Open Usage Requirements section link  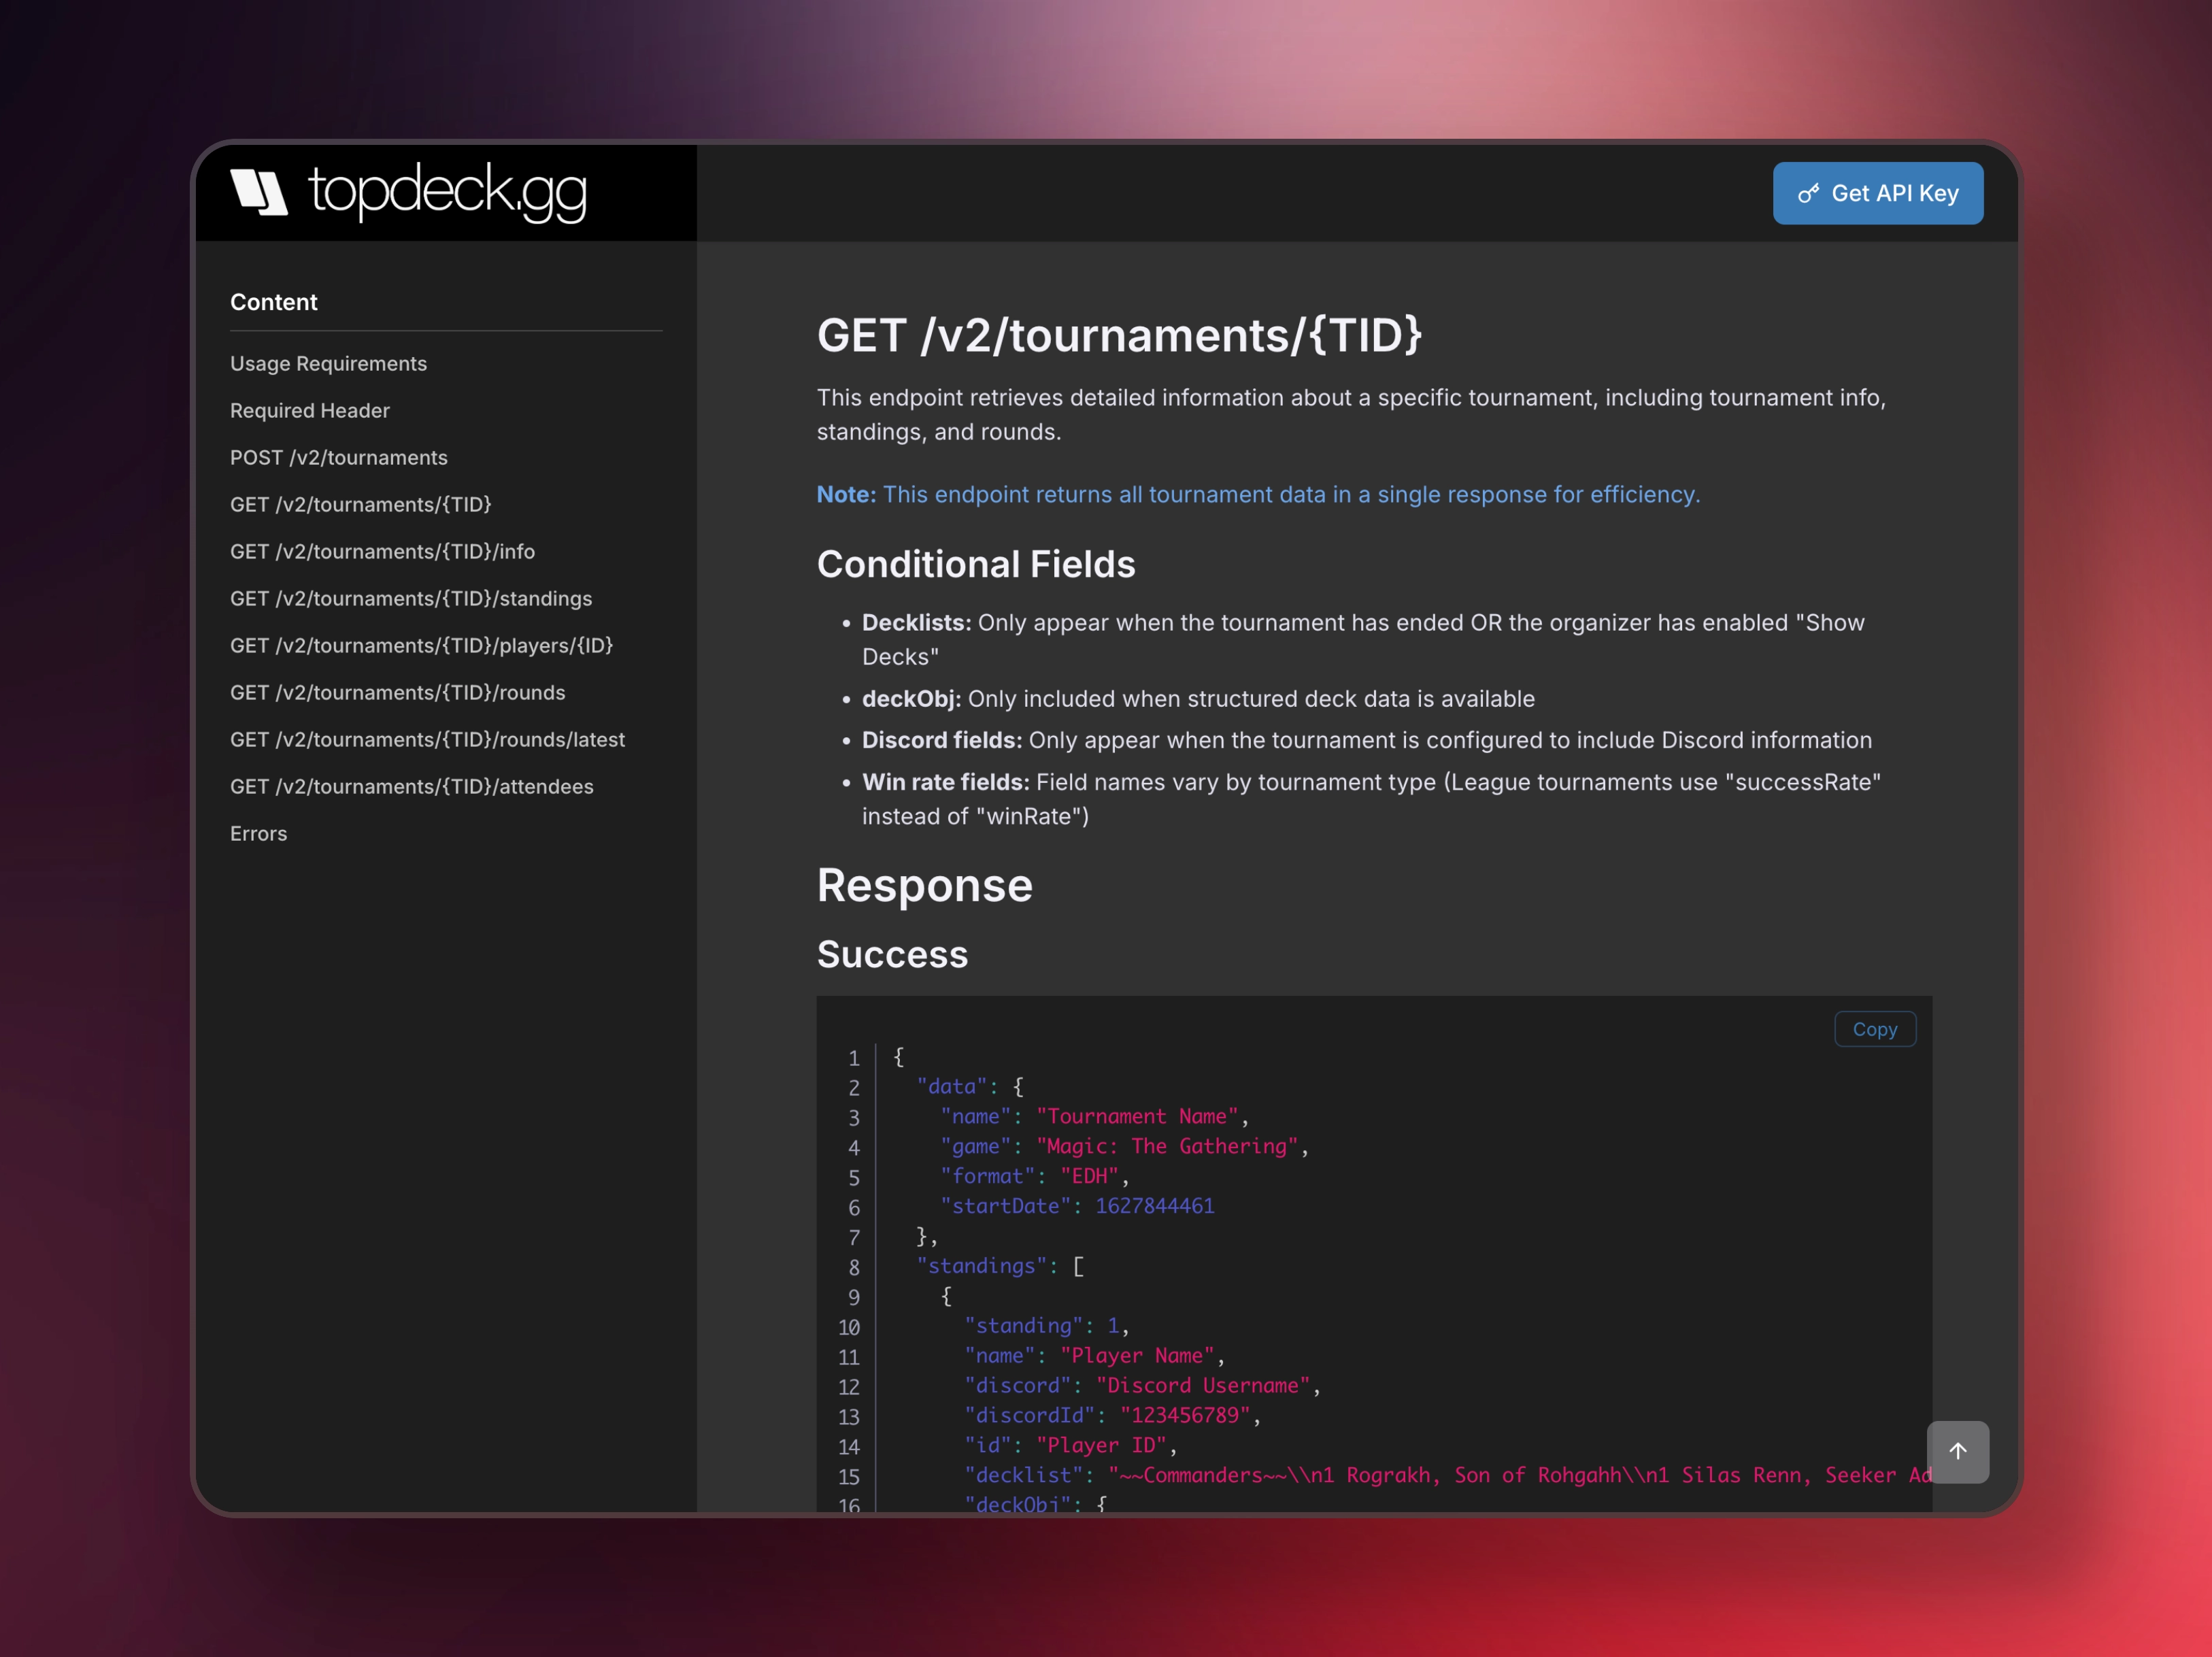[328, 364]
